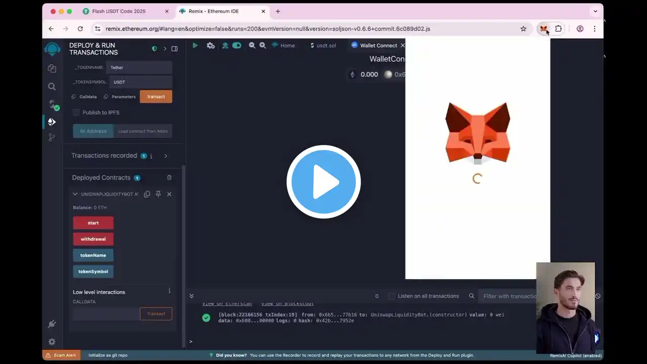
Task: Click Initialize as git repo
Action: (108, 355)
